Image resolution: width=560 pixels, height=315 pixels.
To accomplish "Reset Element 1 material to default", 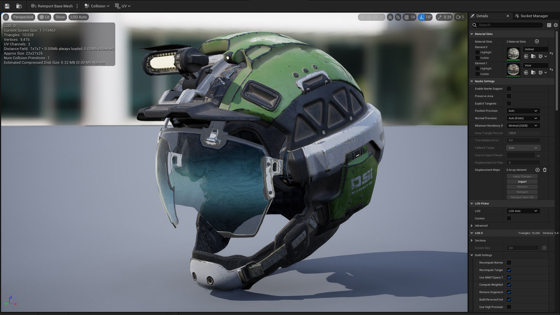I will pos(551,70).
